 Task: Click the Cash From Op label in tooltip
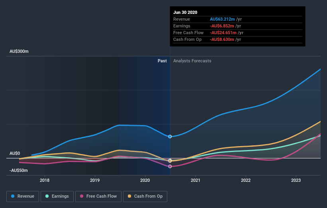tap(187, 39)
